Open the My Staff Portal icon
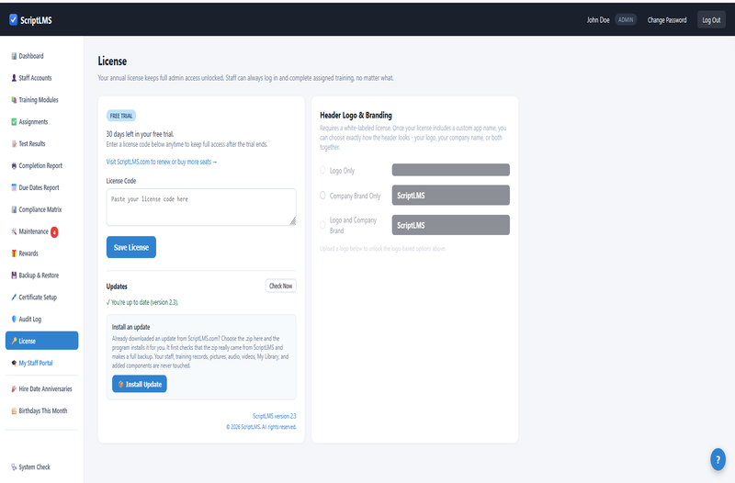The width and height of the screenshot is (735, 483). (x=14, y=363)
